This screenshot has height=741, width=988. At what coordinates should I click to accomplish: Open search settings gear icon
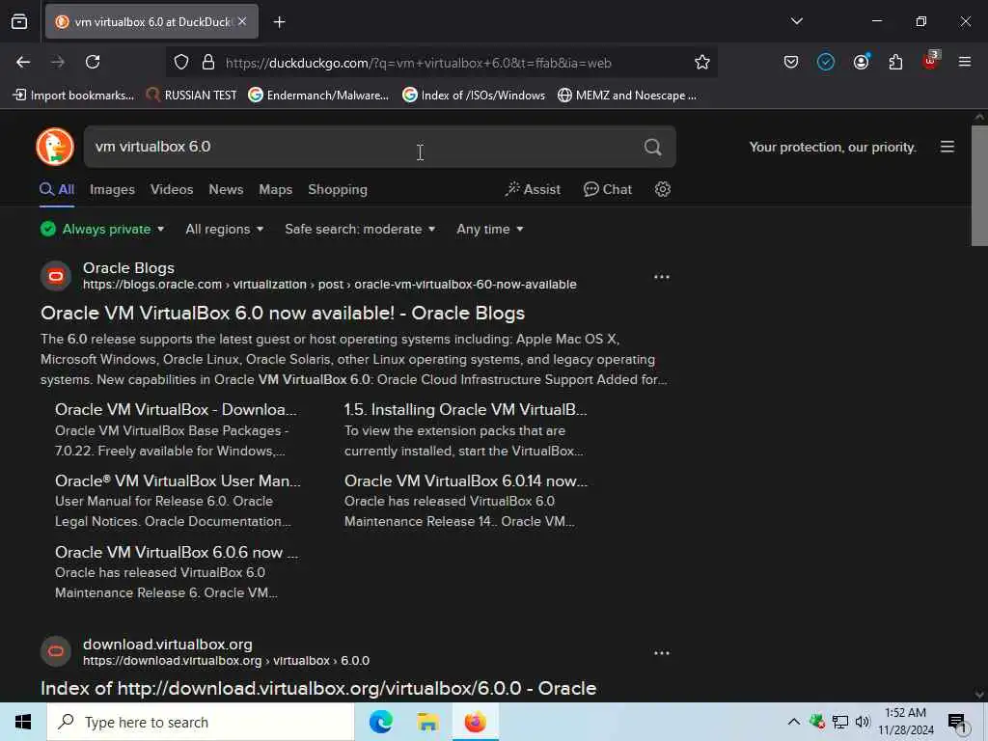[662, 189]
